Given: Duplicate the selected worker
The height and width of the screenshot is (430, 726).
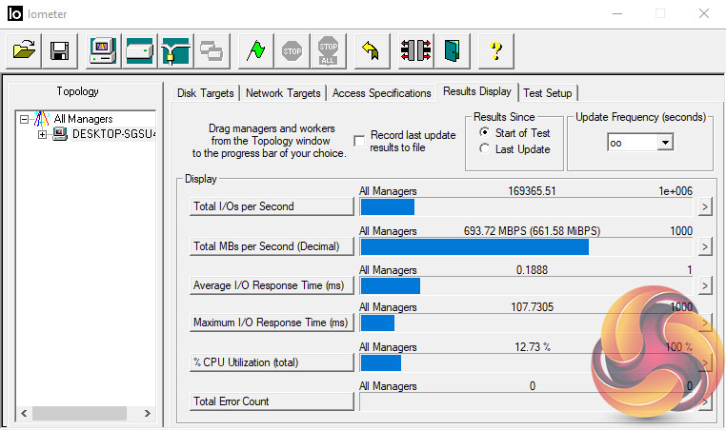Looking at the screenshot, I should (212, 50).
